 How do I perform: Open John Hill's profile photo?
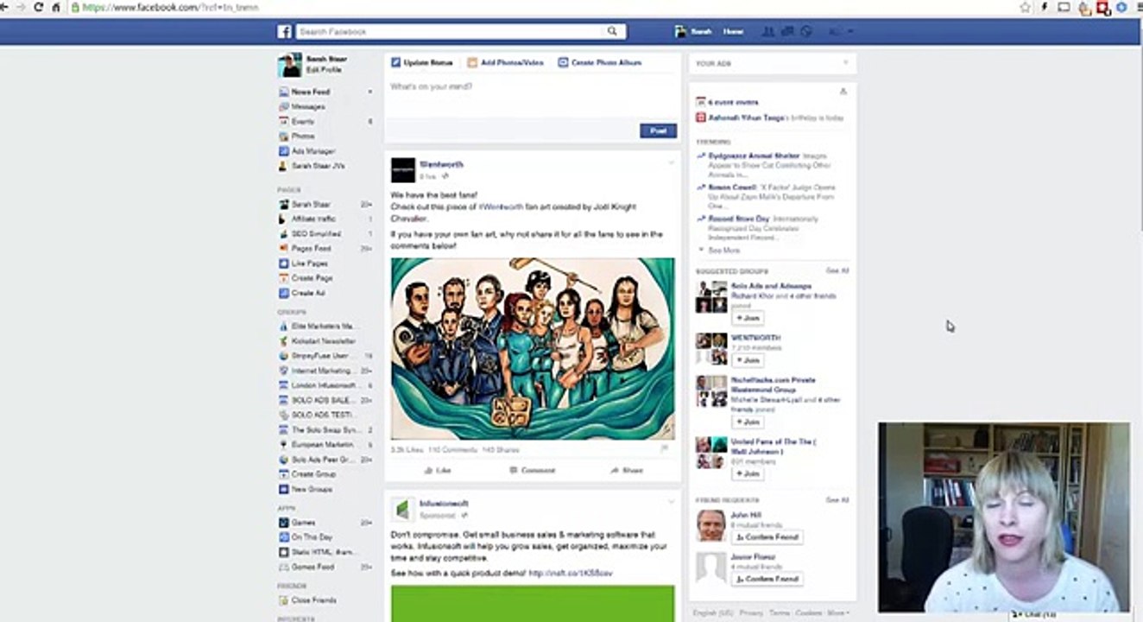pyautogui.click(x=711, y=525)
